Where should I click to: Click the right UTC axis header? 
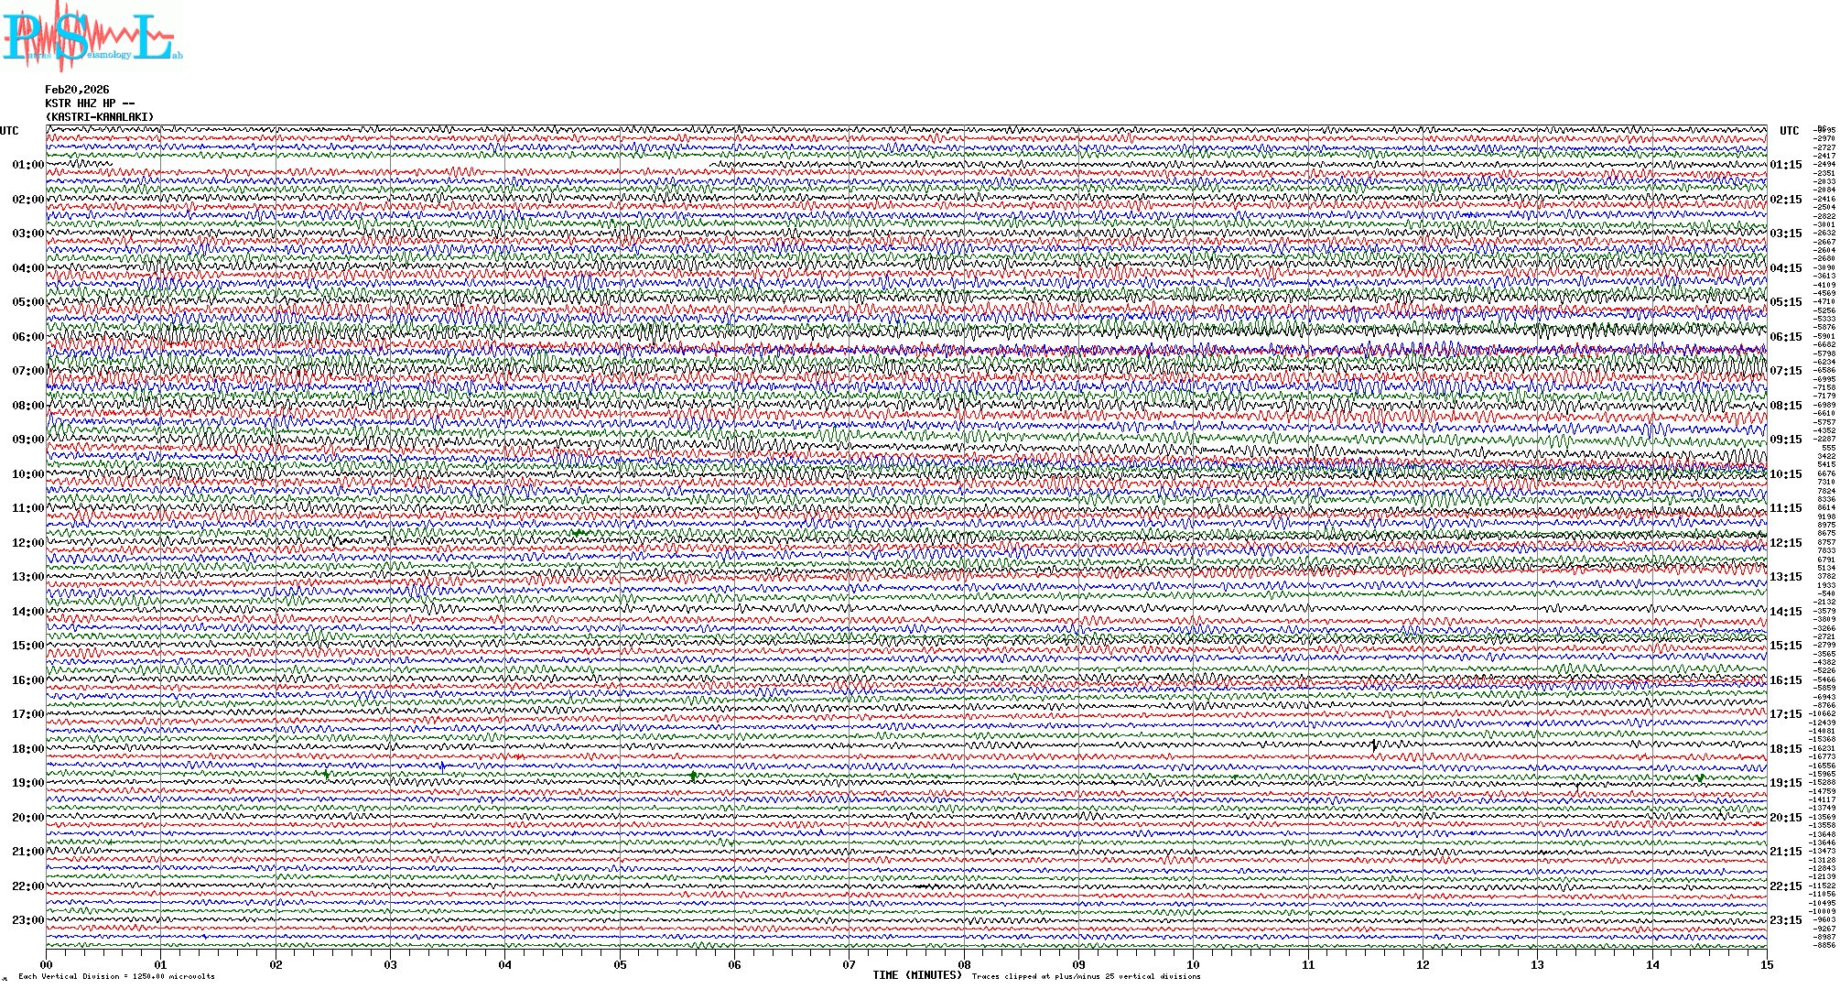1789,131
